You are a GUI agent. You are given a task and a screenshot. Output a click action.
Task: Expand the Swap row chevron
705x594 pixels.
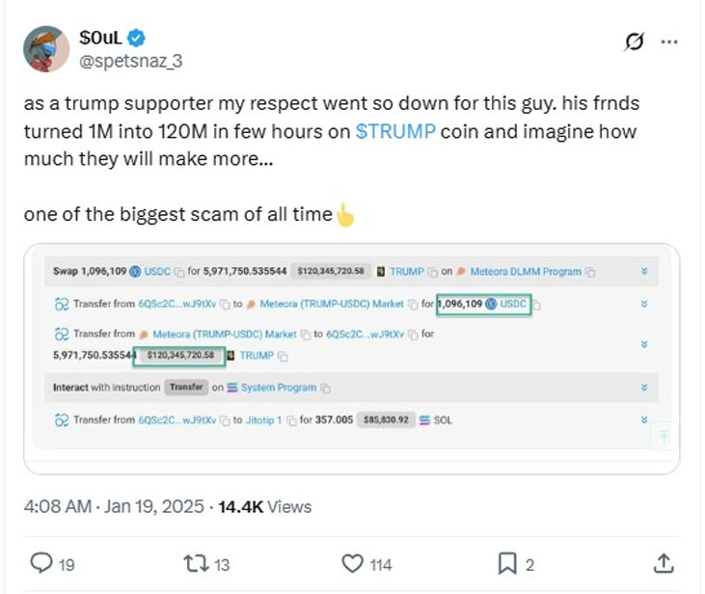644,271
